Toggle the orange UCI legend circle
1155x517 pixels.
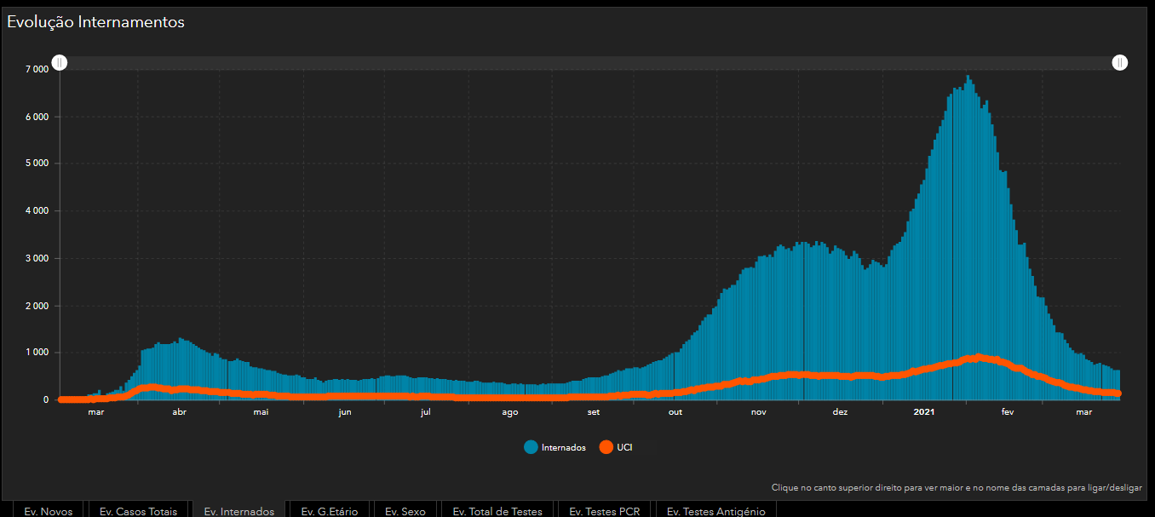[x=606, y=447]
